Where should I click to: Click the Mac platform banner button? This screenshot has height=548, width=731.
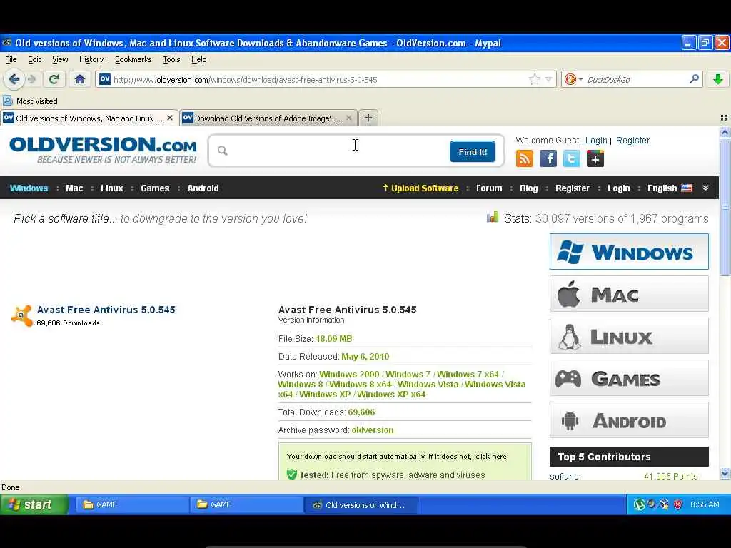[629, 293]
